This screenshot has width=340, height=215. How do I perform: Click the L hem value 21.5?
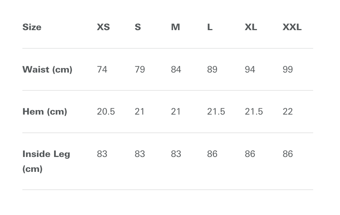click(216, 112)
